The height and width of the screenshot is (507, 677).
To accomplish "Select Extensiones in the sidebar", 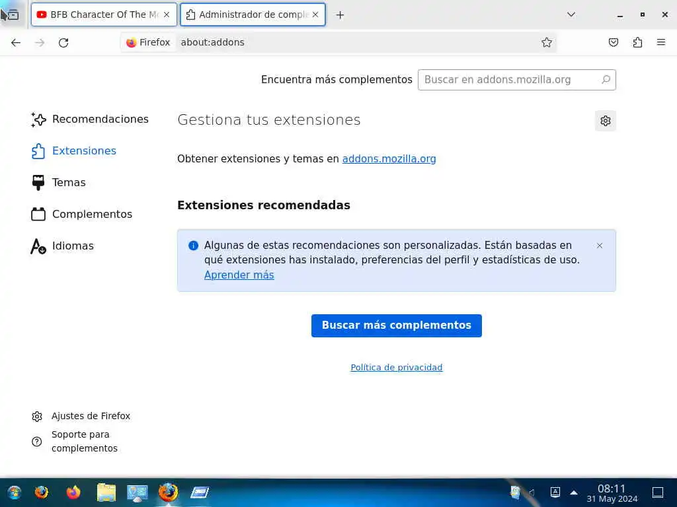I will [x=74, y=151].
